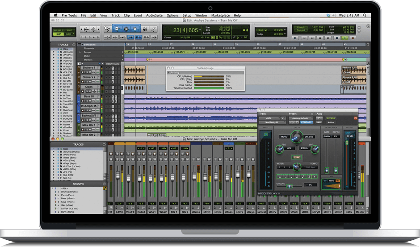Image resolution: width=420 pixels, height=247 pixels.
Task: Select the Selector tool
Action: point(126,29)
